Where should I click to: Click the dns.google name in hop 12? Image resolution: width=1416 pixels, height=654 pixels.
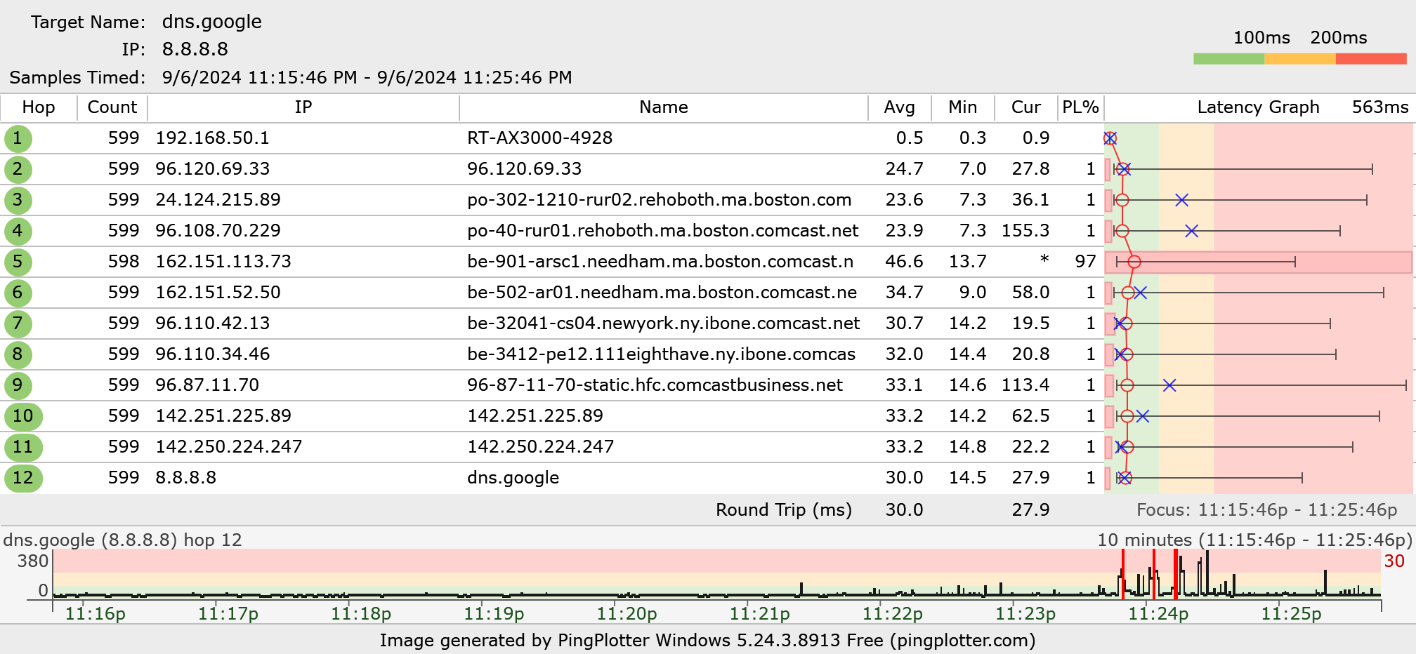513,478
